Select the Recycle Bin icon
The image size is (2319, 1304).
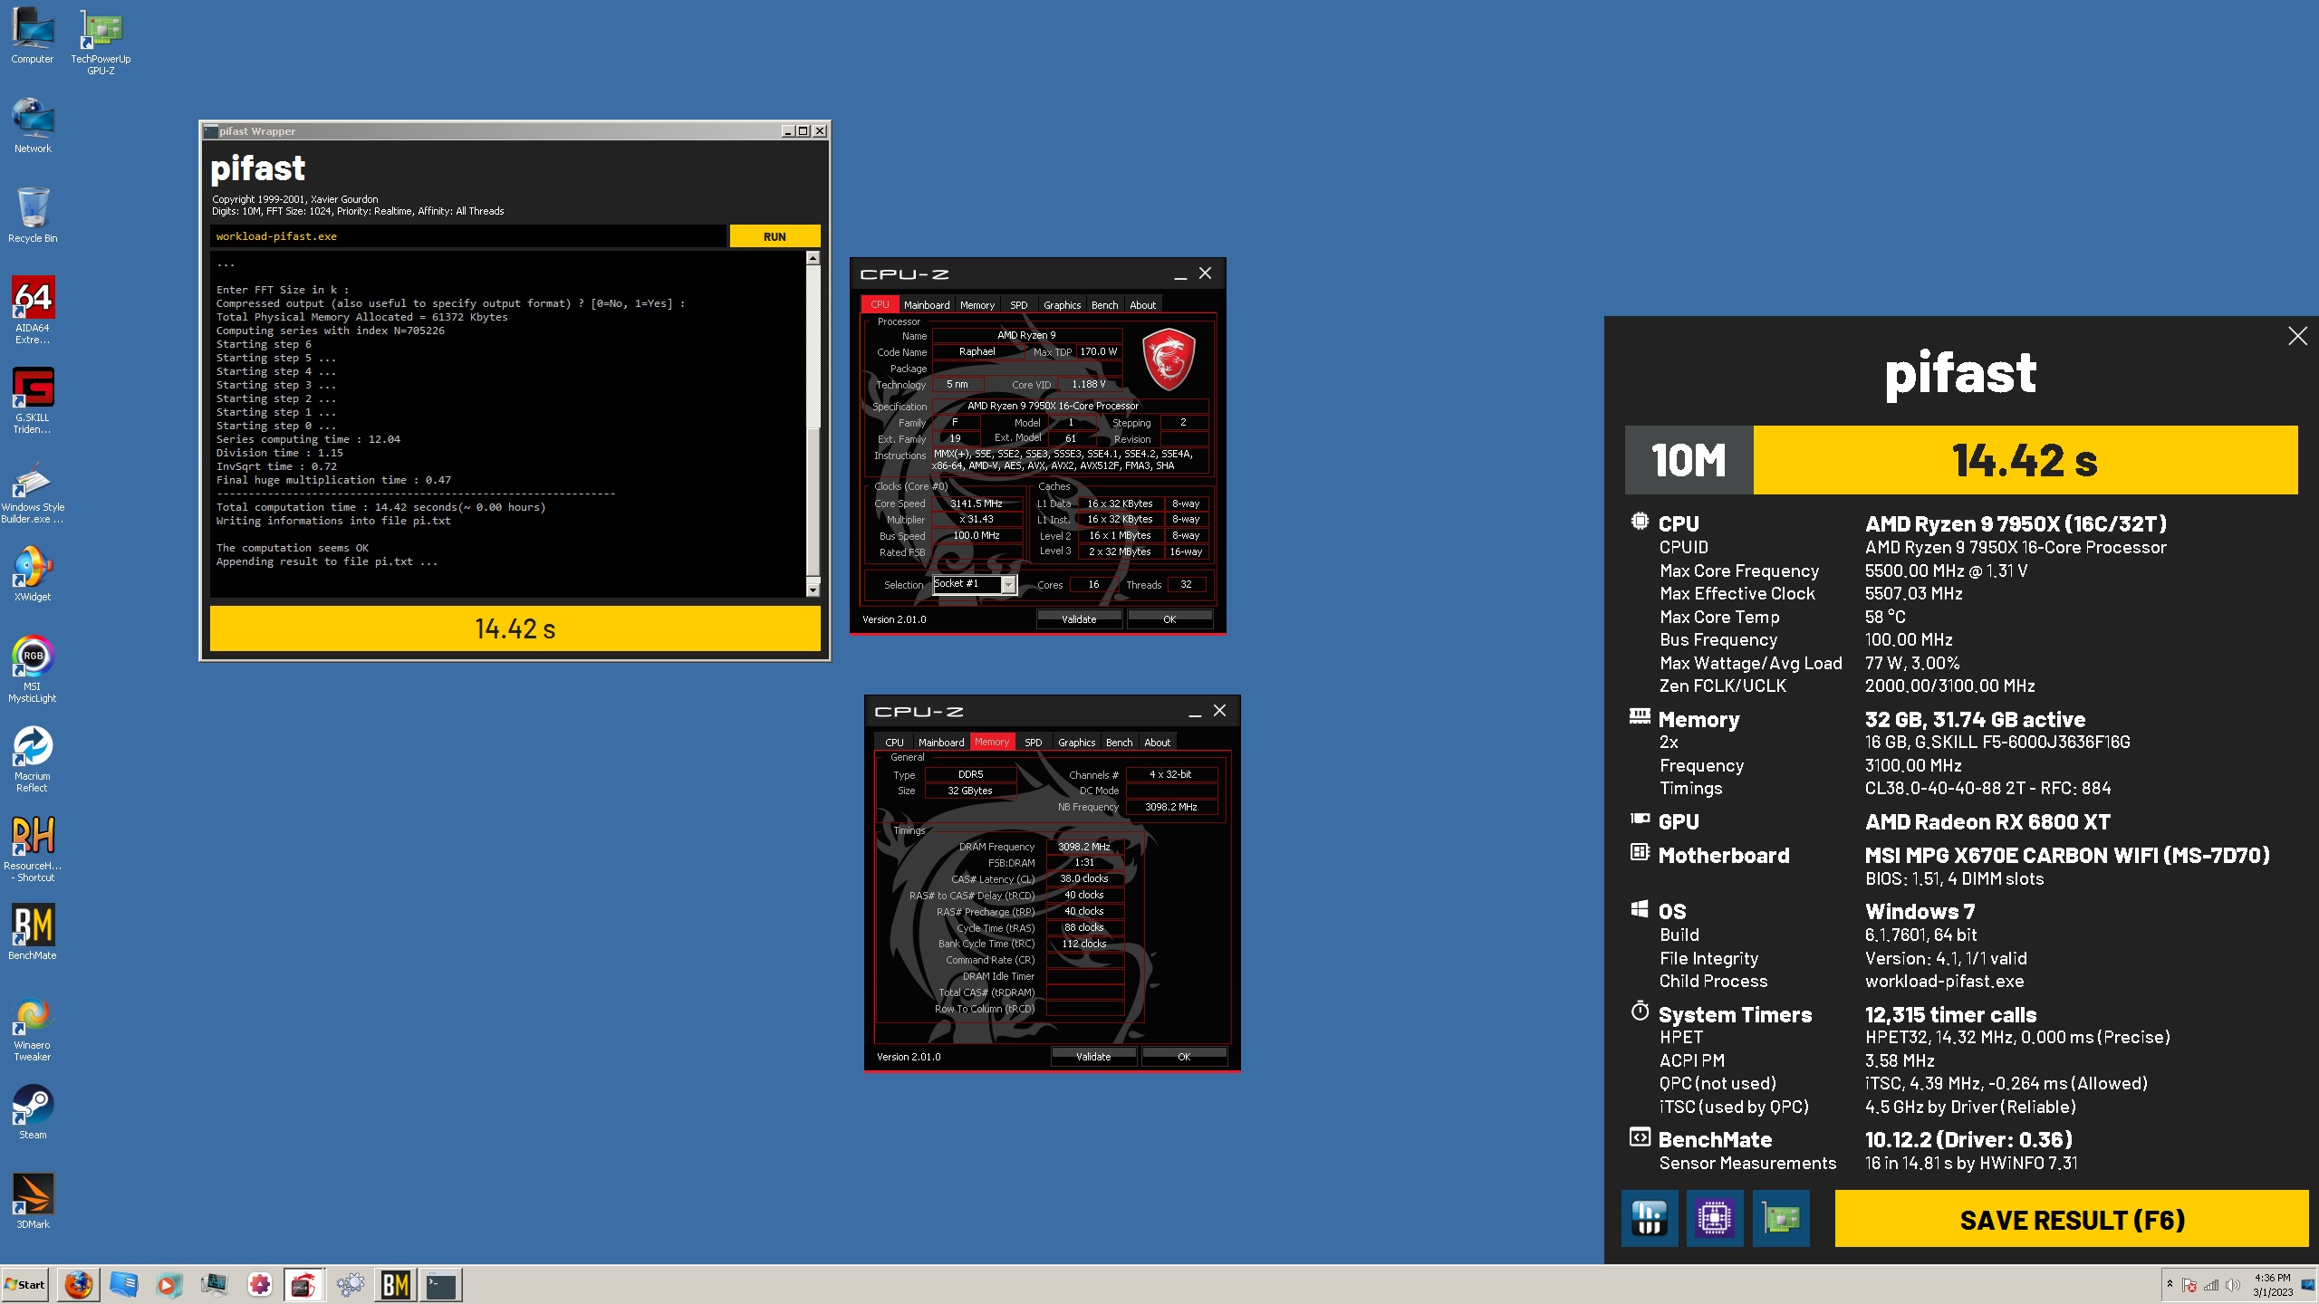(x=33, y=215)
